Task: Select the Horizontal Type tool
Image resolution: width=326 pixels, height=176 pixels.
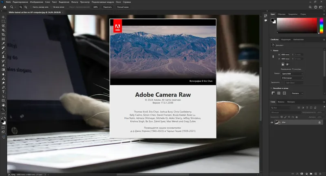Action: pyautogui.click(x=3, y=92)
